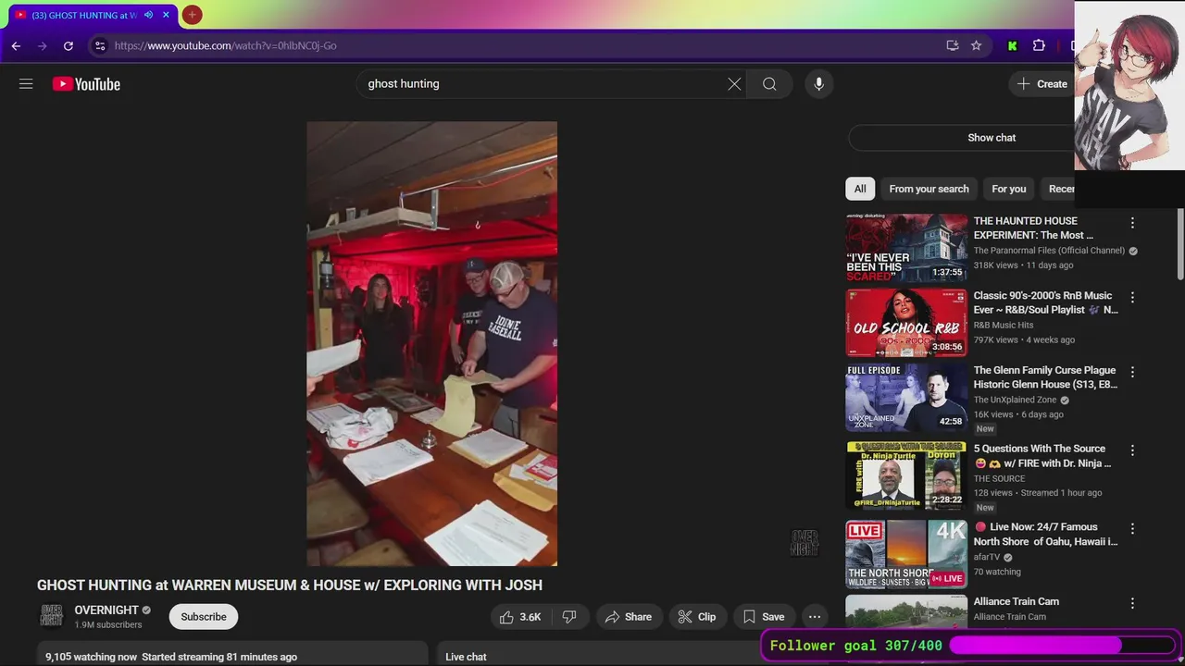Select the From your search chip
Screen dimensions: 1185x666
[929, 189]
